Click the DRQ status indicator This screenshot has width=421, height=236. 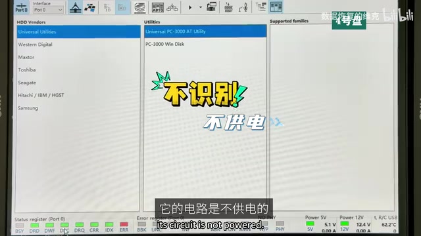[x=79, y=225]
